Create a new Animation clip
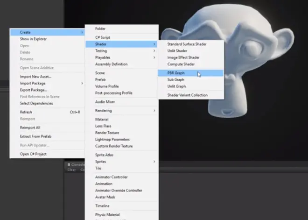 pyautogui.click(x=122, y=184)
